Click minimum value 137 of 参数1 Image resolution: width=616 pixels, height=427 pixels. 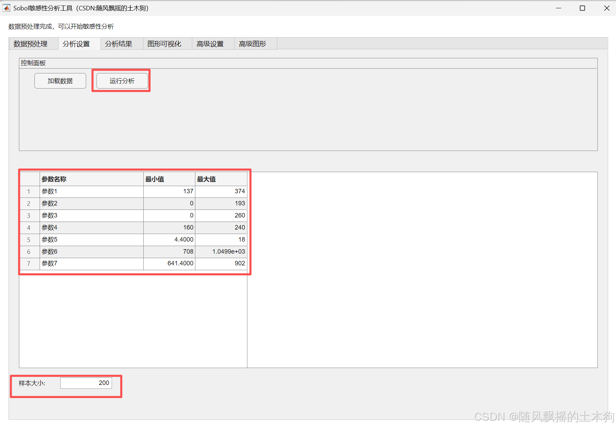click(x=169, y=192)
